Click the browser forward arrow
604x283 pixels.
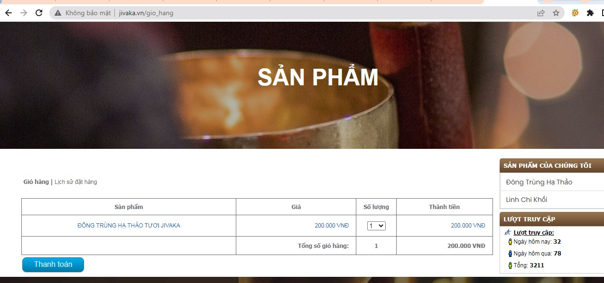coord(24,13)
